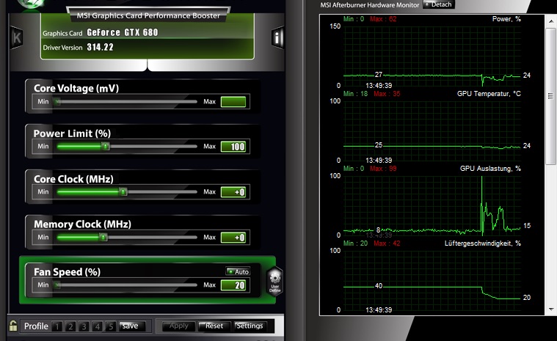This screenshot has height=341, width=557.
Task: Open the Kombustor K side button
Action: pyautogui.click(x=17, y=37)
